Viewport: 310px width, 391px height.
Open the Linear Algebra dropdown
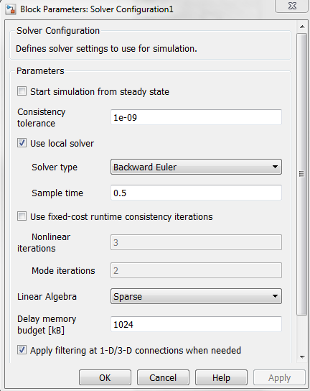point(196,296)
